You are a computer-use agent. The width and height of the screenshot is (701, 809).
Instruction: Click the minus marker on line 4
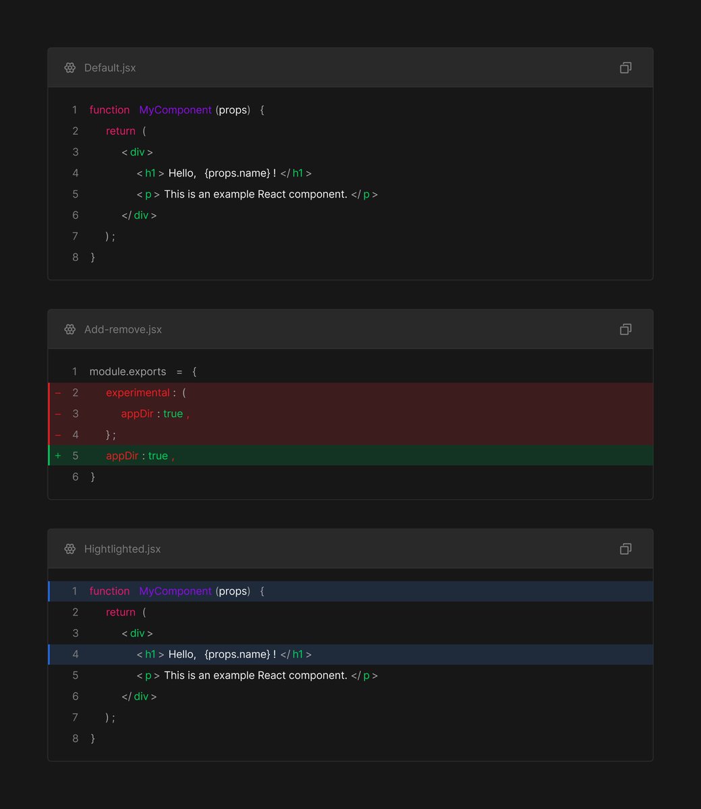click(58, 435)
